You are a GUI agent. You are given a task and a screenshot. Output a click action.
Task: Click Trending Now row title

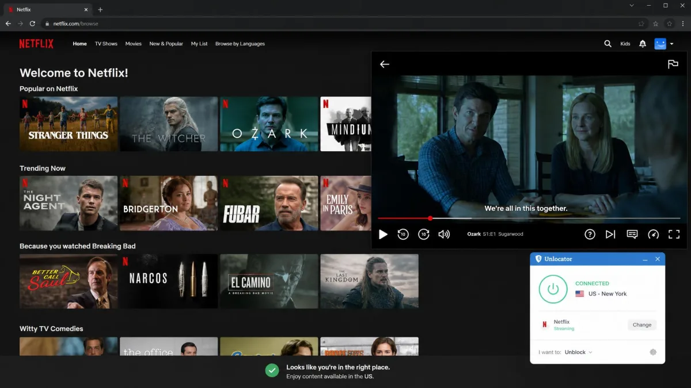[43, 168]
